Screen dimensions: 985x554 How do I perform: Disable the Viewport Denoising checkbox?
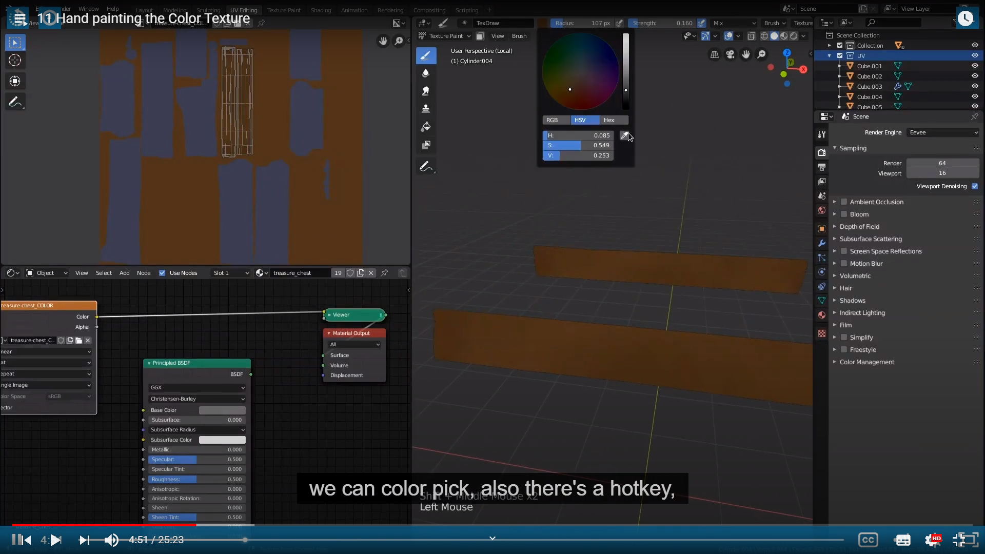click(x=975, y=186)
